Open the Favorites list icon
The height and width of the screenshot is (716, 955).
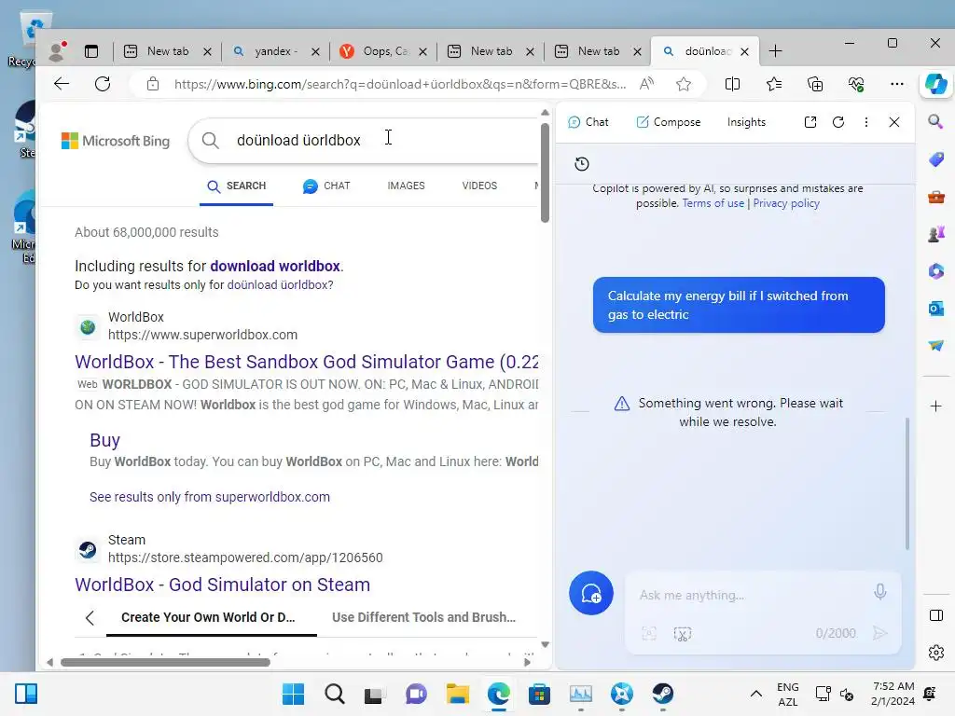(x=774, y=84)
